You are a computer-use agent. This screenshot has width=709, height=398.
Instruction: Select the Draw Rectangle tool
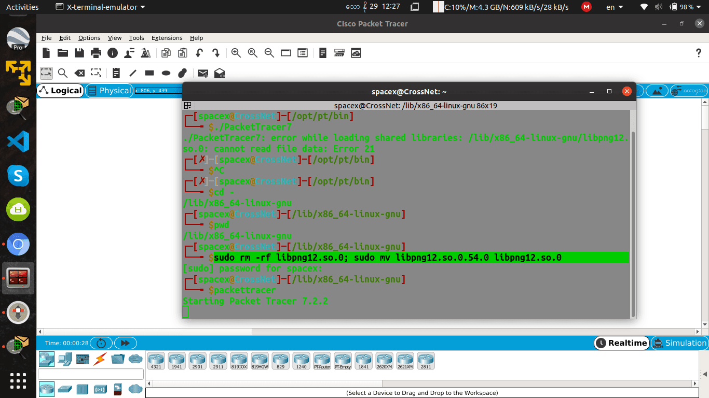tap(149, 73)
